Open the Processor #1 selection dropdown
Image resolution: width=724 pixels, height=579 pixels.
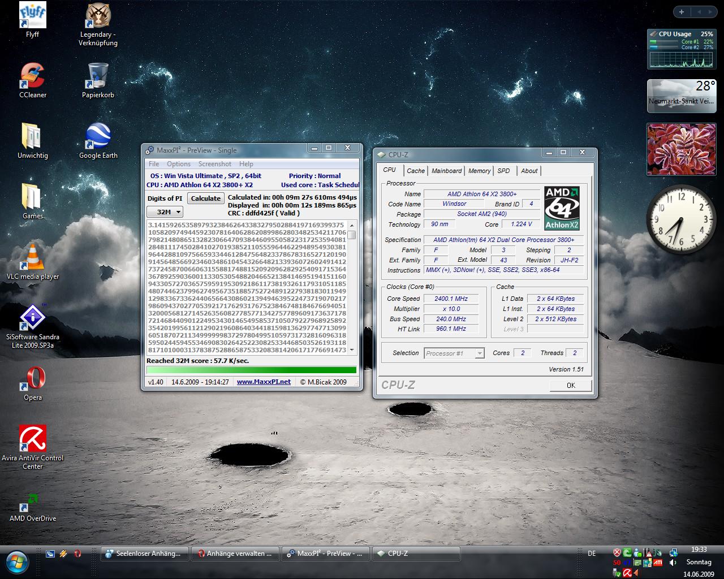pyautogui.click(x=454, y=353)
